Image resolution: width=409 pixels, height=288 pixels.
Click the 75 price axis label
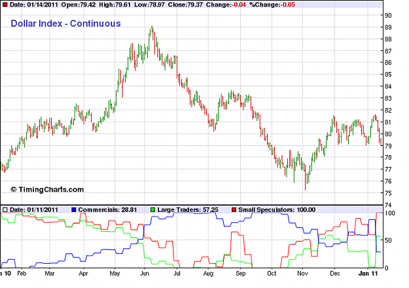pyautogui.click(x=388, y=193)
